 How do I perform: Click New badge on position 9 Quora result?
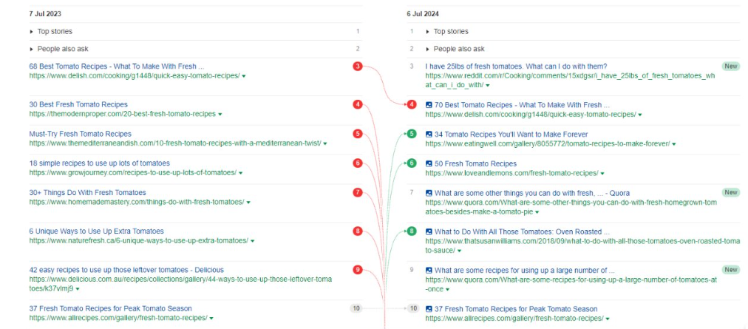[x=731, y=270]
